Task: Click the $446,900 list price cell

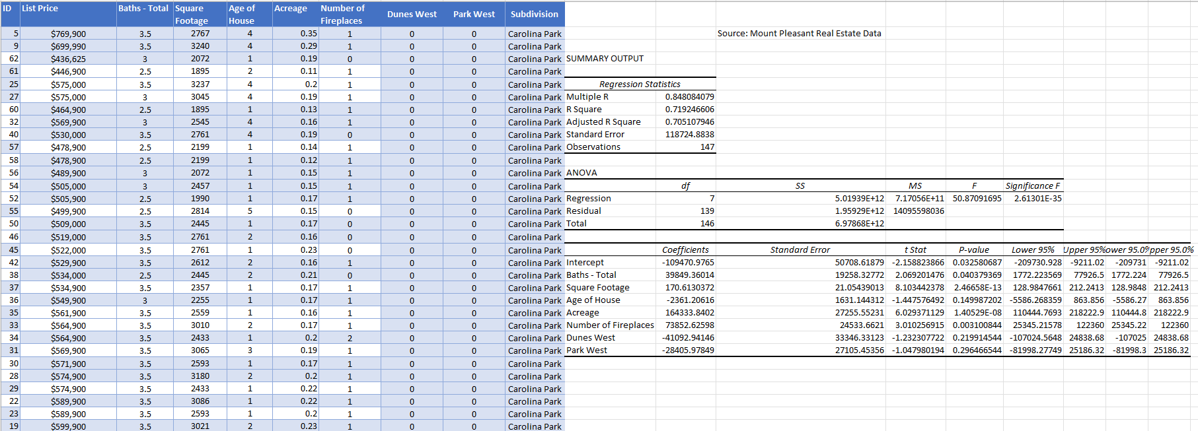Action: 69,71
